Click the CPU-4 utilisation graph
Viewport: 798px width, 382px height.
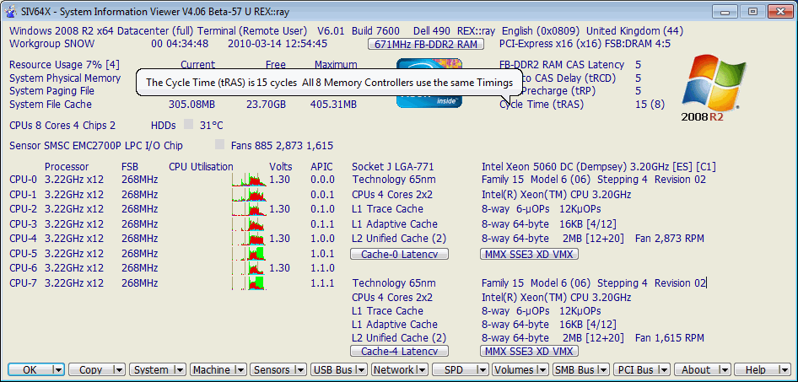click(249, 238)
